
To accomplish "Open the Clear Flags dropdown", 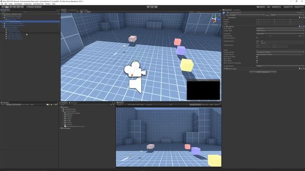I will pyautogui.click(x=280, y=28).
